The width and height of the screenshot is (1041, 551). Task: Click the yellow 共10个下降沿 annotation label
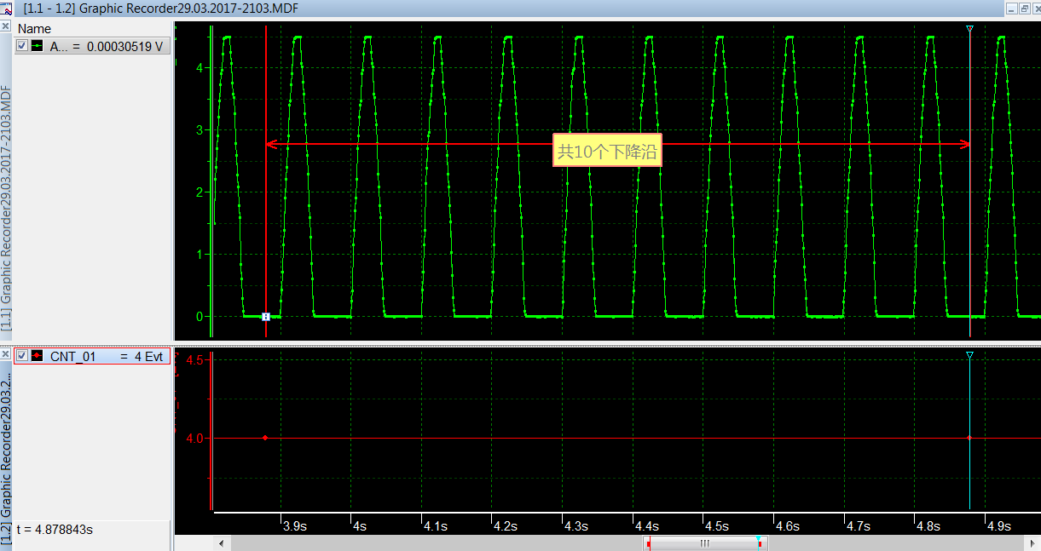coord(606,152)
